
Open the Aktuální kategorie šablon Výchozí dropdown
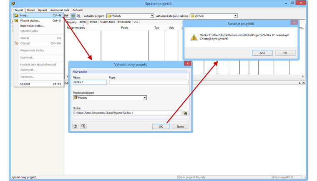point(235,16)
